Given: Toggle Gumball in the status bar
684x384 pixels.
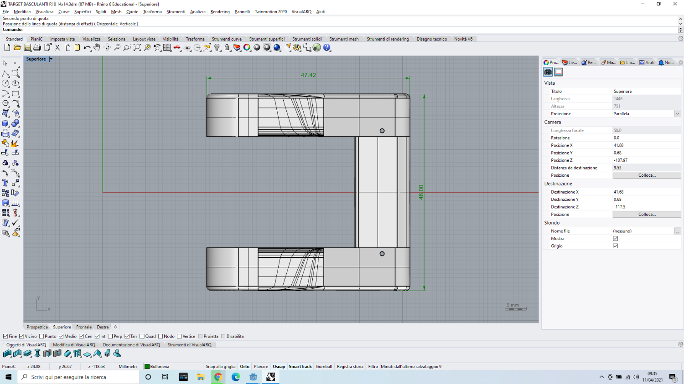Looking at the screenshot, I should point(324,367).
